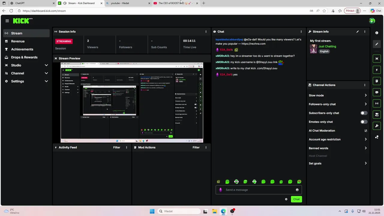Click lopsidedscabbardlpq username in chat

click(x=229, y=40)
